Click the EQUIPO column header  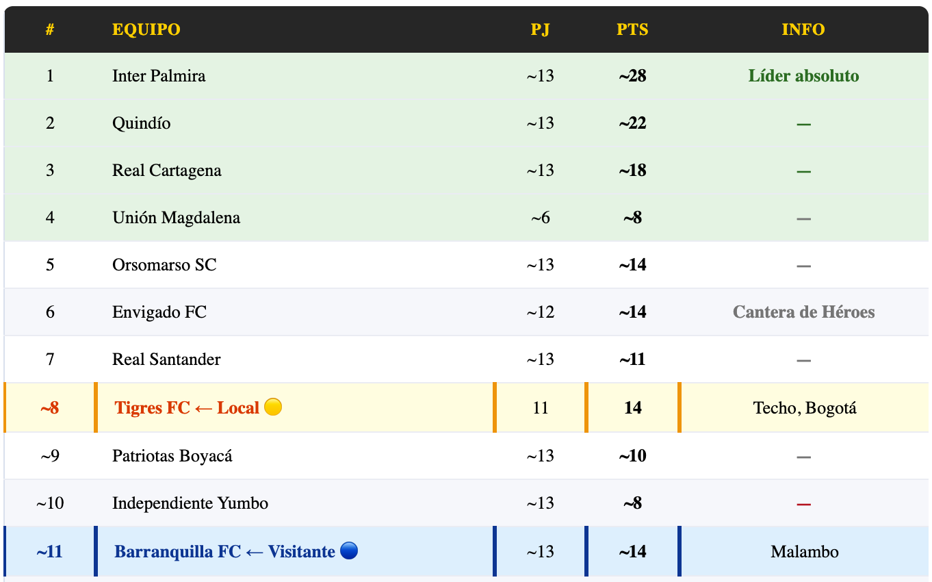(x=146, y=29)
